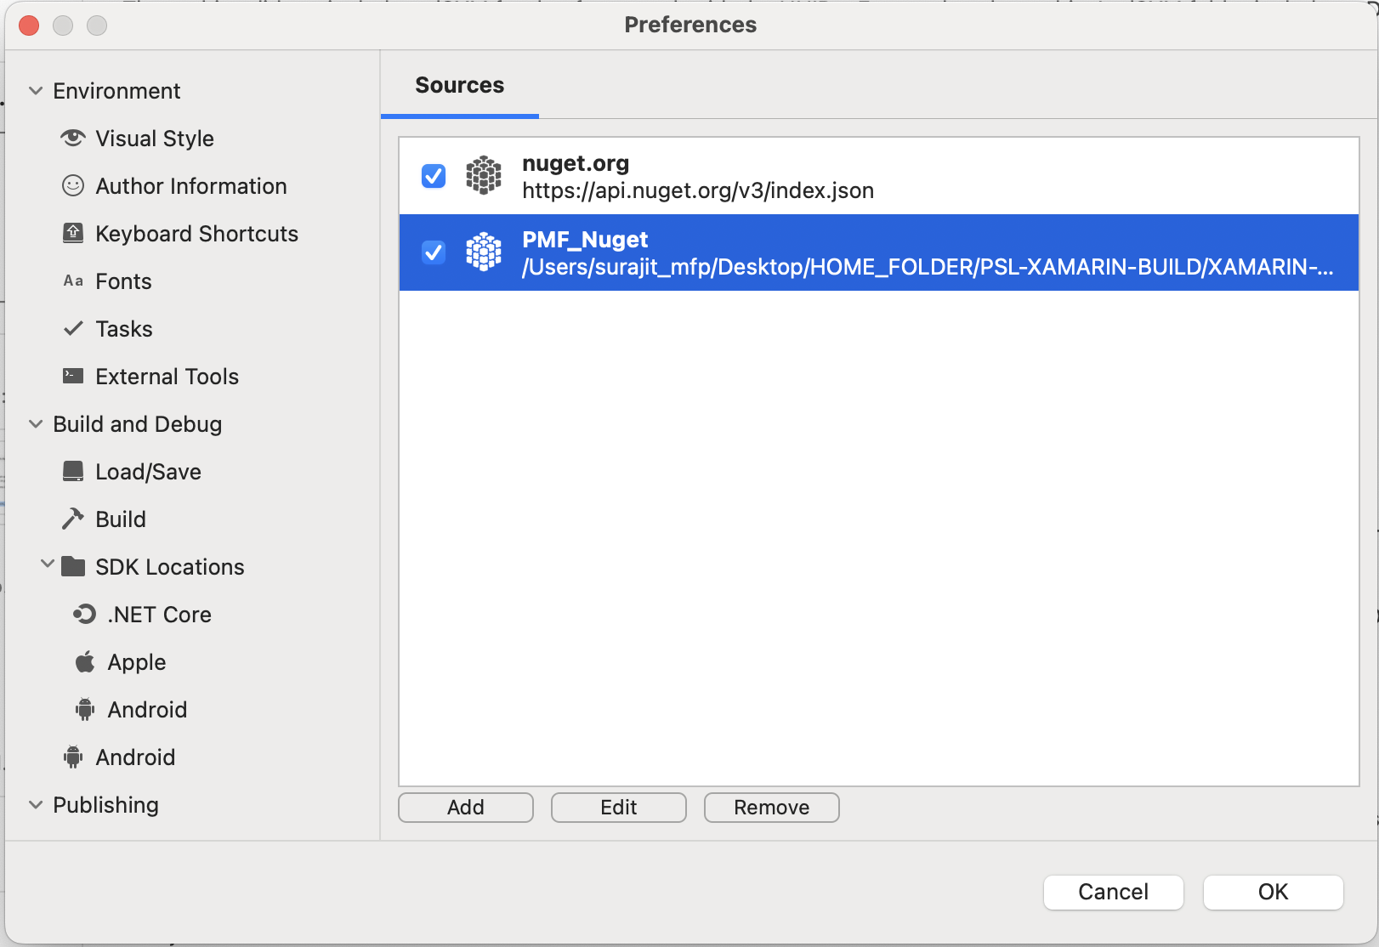This screenshot has width=1379, height=947.
Task: Click the Build hammer icon
Action: tap(73, 519)
